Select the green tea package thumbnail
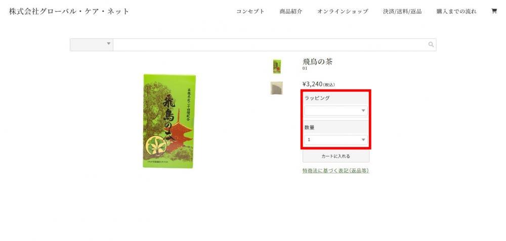The width and height of the screenshot is (506, 241). (x=277, y=66)
